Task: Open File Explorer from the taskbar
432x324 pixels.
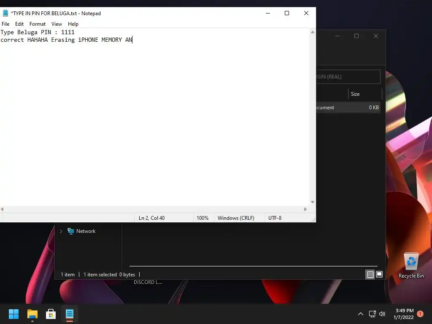Action: 32,314
